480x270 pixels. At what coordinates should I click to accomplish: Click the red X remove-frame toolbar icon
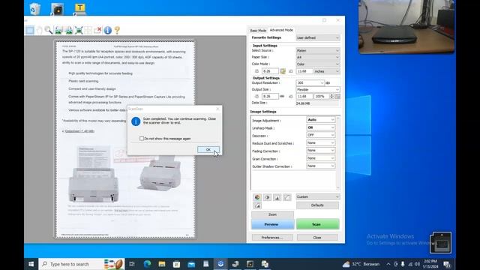coord(98,30)
